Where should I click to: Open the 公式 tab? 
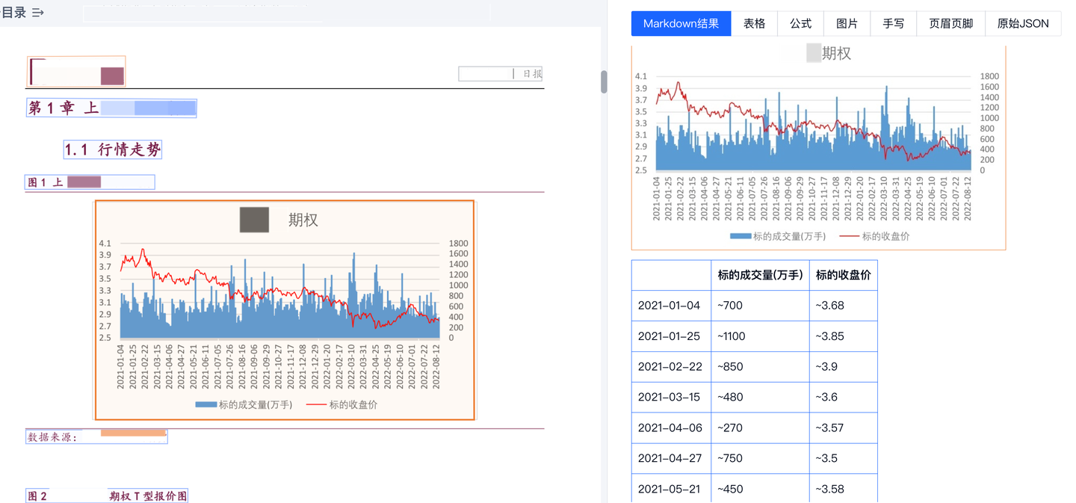click(800, 23)
